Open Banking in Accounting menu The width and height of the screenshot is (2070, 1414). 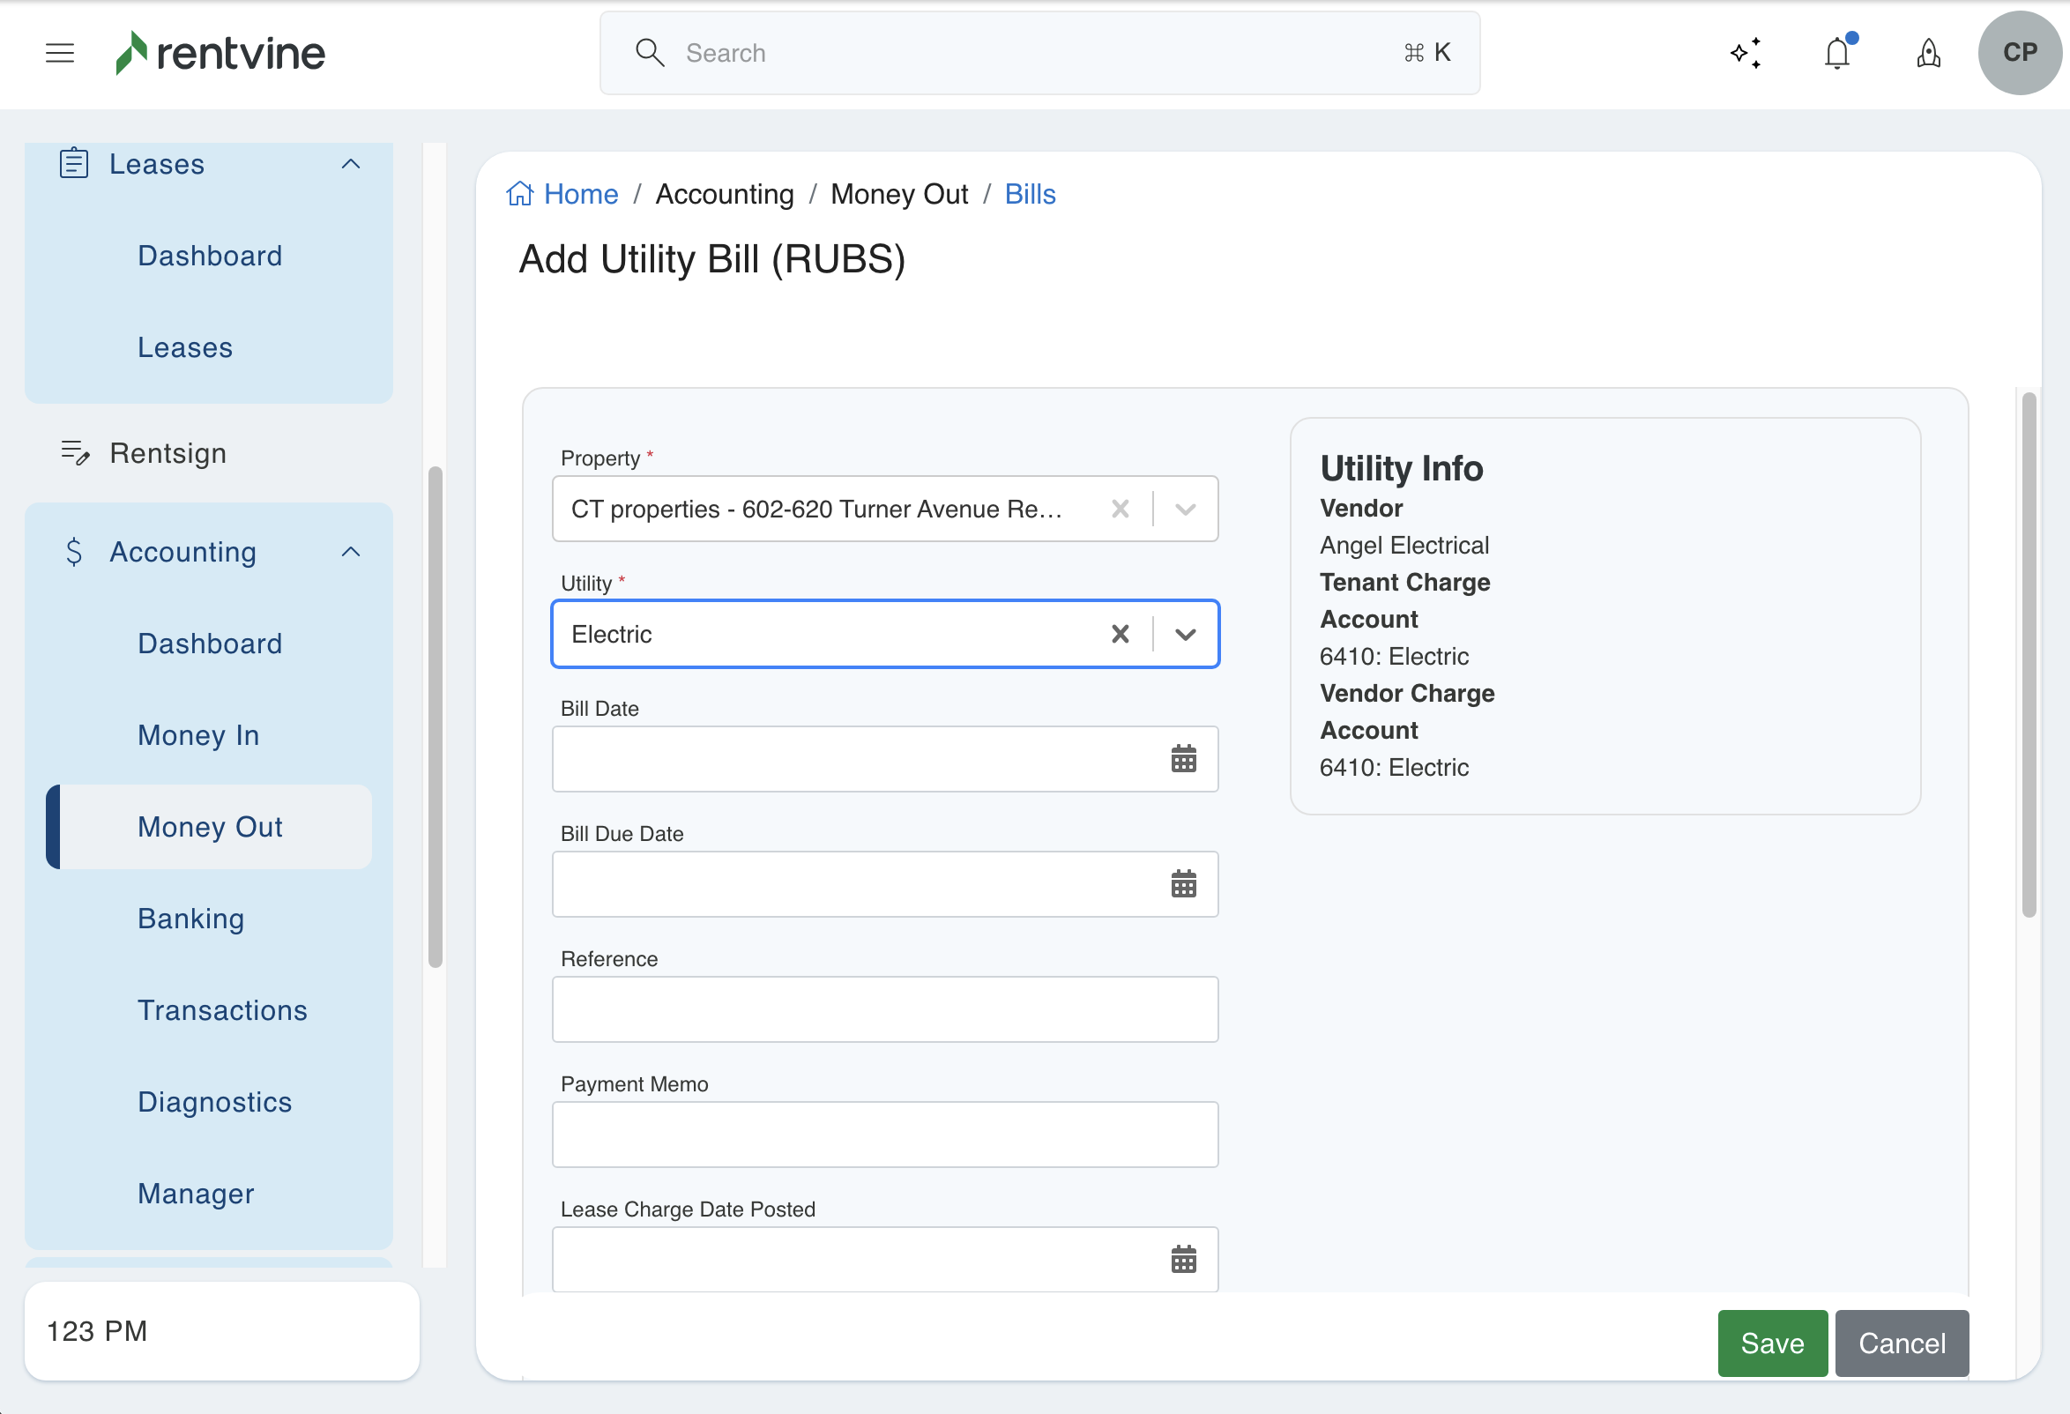tap(190, 919)
